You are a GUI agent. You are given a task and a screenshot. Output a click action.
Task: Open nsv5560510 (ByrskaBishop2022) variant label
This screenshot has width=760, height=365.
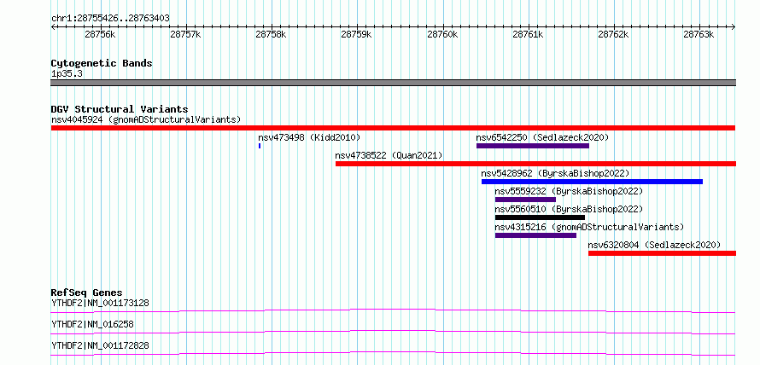[569, 209]
